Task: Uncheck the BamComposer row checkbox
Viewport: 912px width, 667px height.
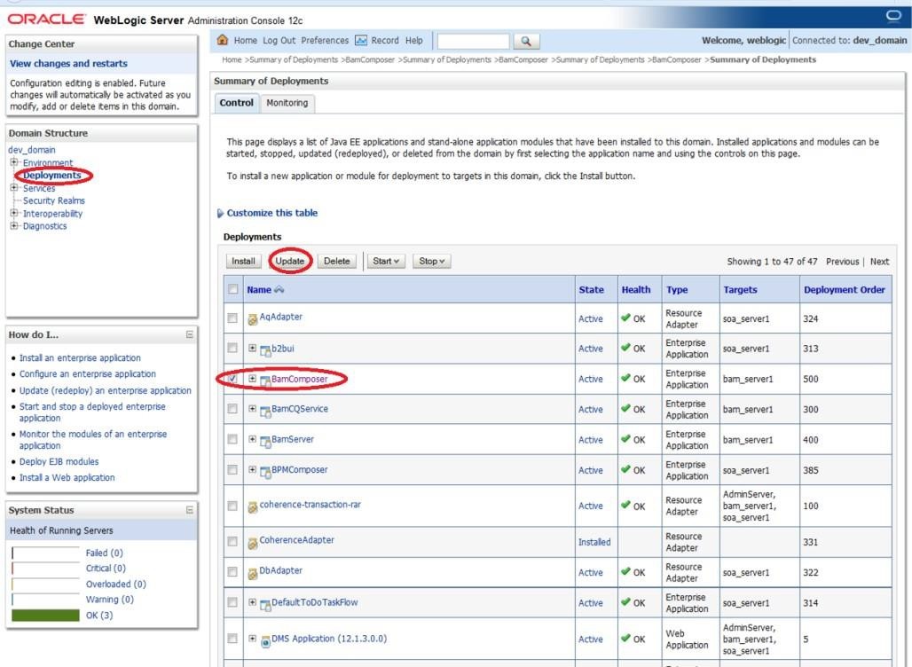Action: (232, 379)
